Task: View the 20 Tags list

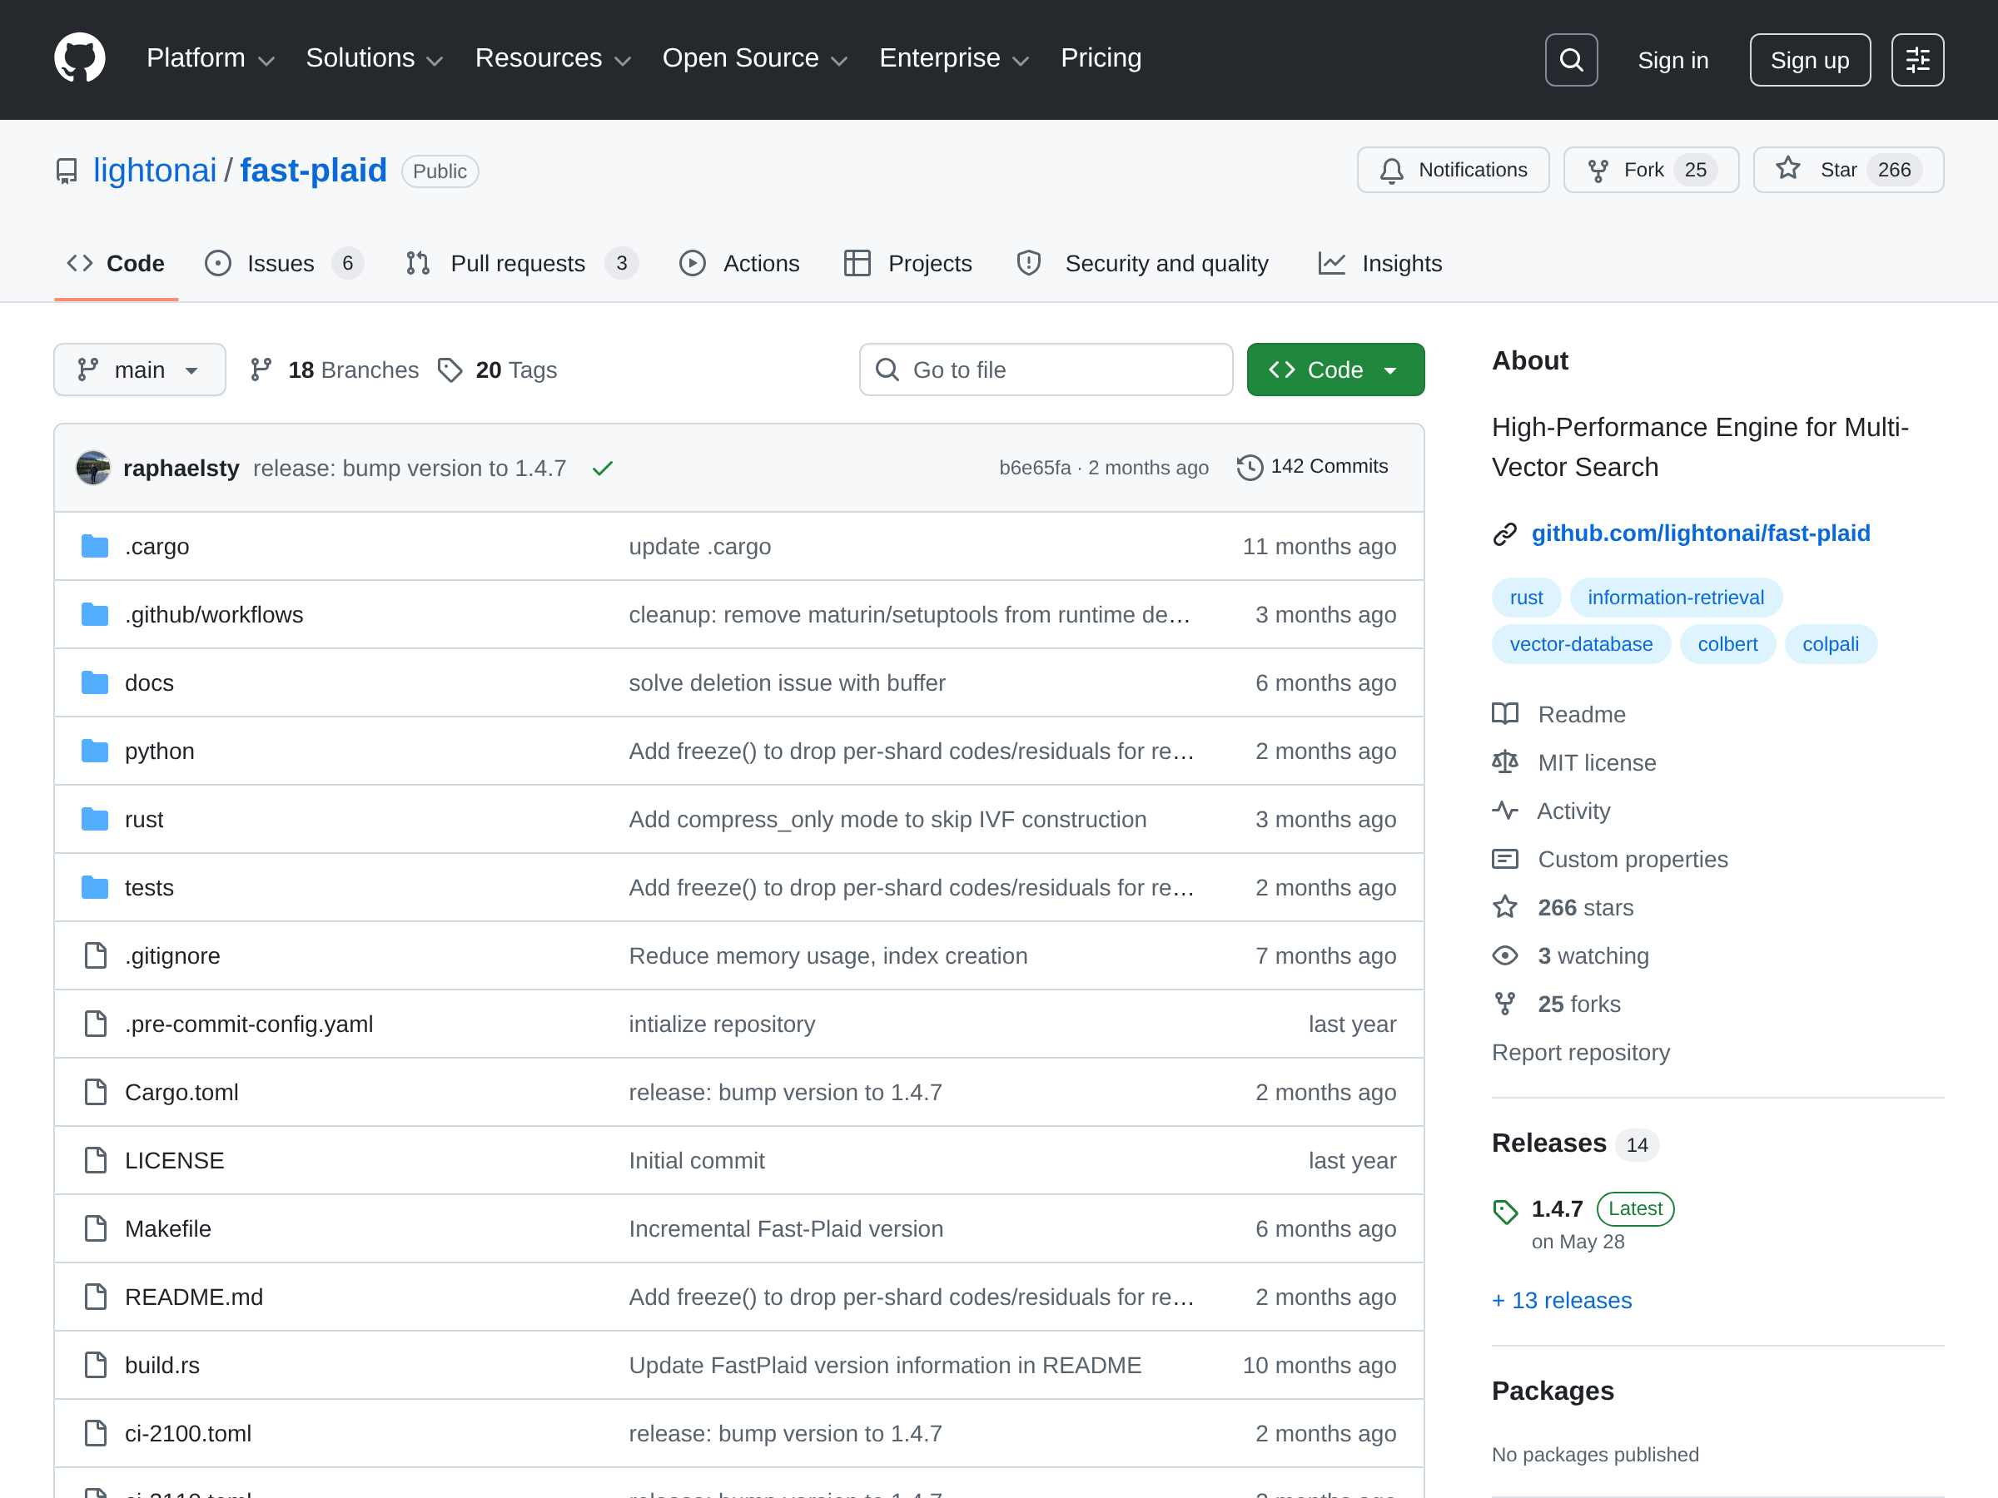Action: coord(497,370)
